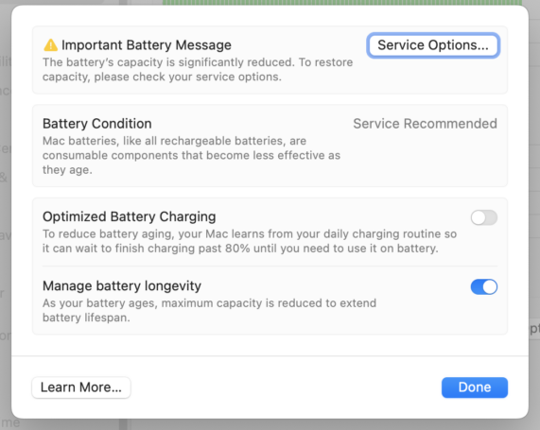Click the yellow warning triangle icon
540x430 pixels.
click(x=51, y=45)
